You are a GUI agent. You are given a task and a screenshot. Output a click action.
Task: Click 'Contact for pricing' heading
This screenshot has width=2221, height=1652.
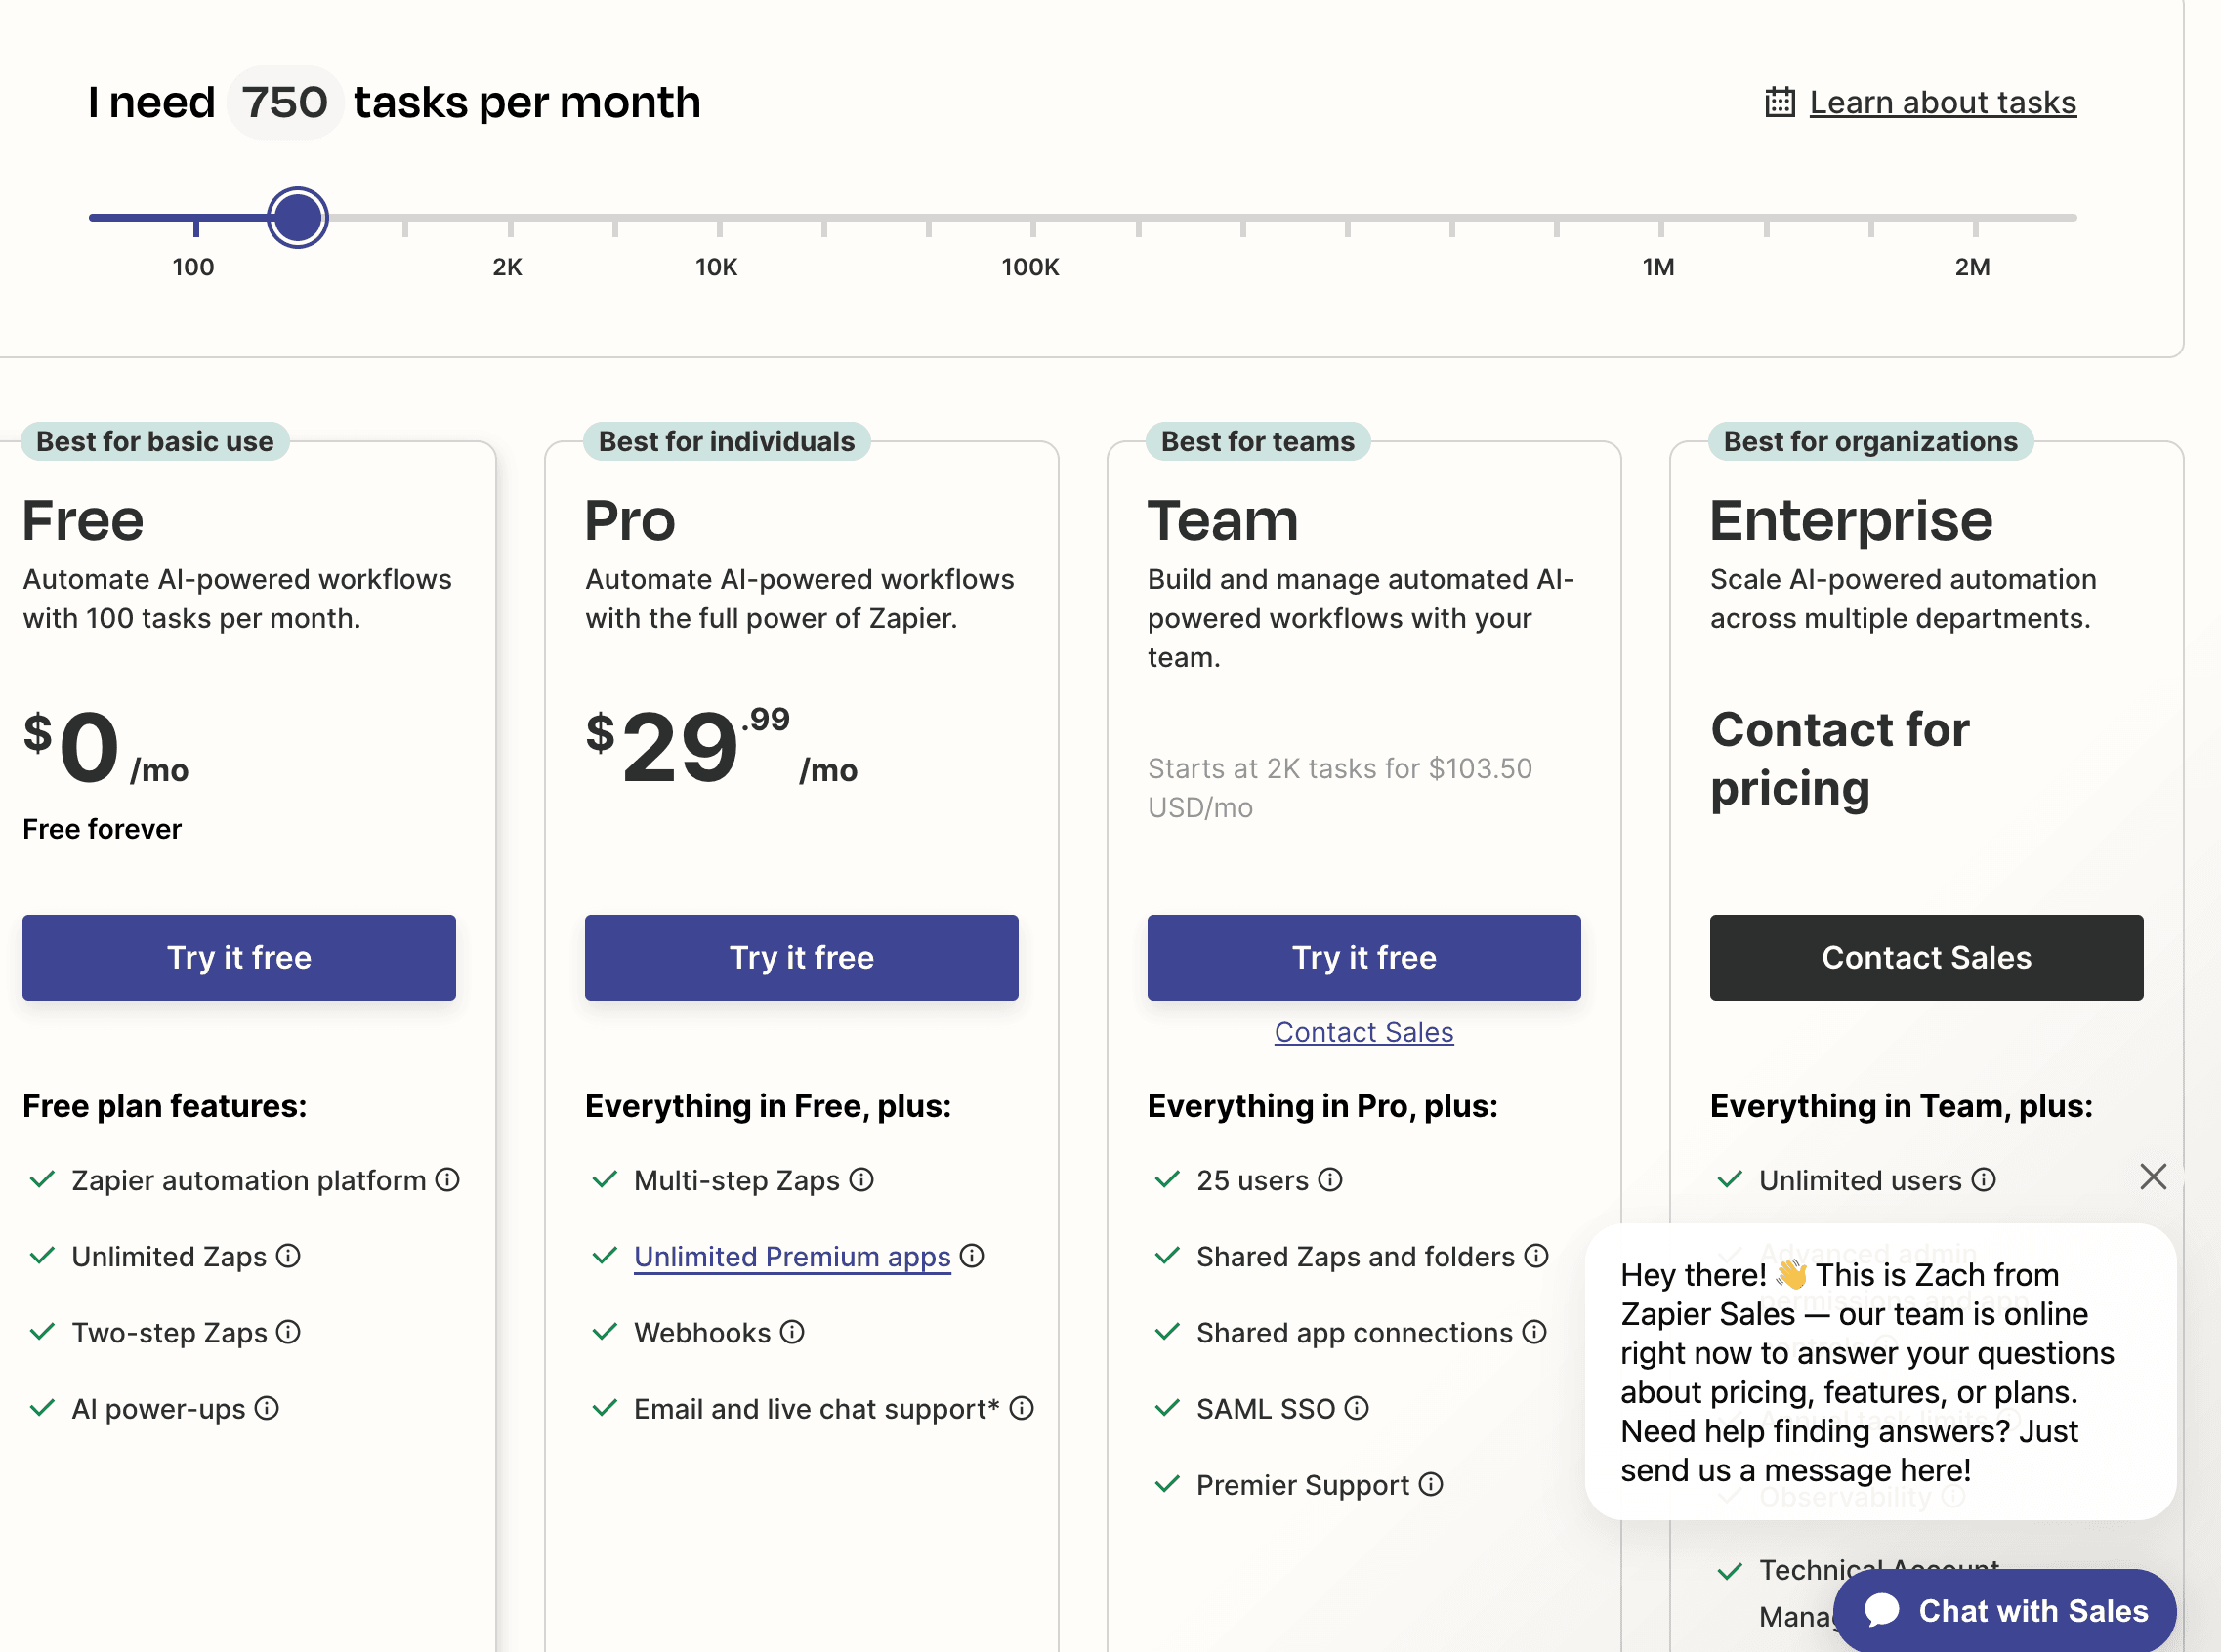tap(1840, 758)
